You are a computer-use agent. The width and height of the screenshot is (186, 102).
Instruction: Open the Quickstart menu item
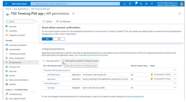pyautogui.click(x=13, y=31)
